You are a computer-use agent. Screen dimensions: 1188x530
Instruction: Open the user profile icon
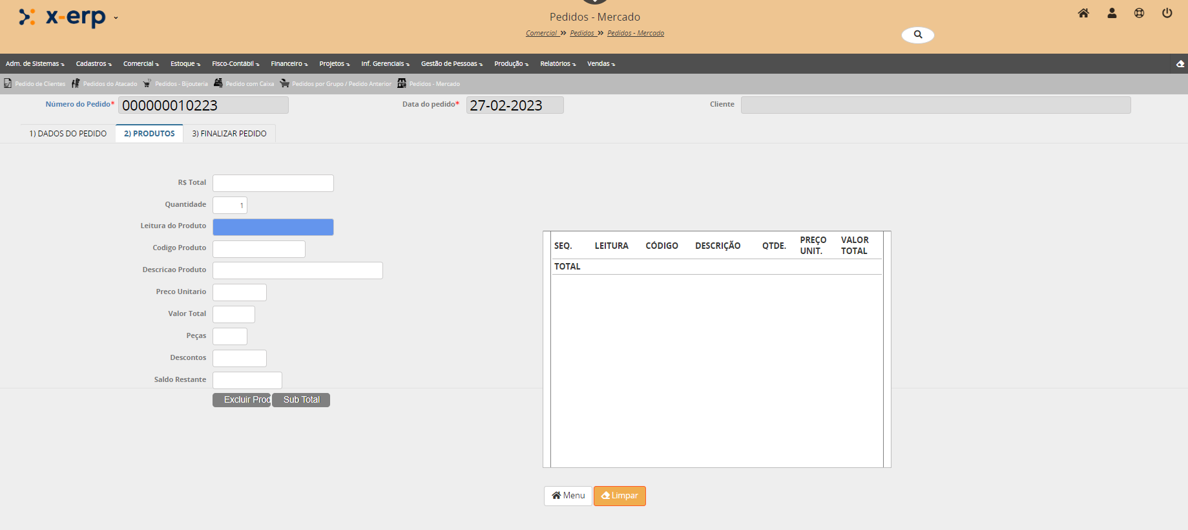coord(1112,13)
